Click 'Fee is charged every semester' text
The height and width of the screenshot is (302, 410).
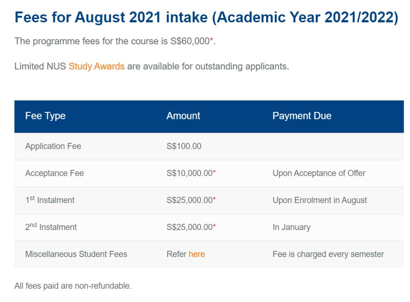(328, 254)
